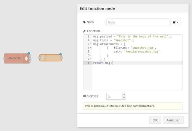Click the Recorder node's top output port
The width and height of the screenshot is (192, 131).
[x=30, y=56]
